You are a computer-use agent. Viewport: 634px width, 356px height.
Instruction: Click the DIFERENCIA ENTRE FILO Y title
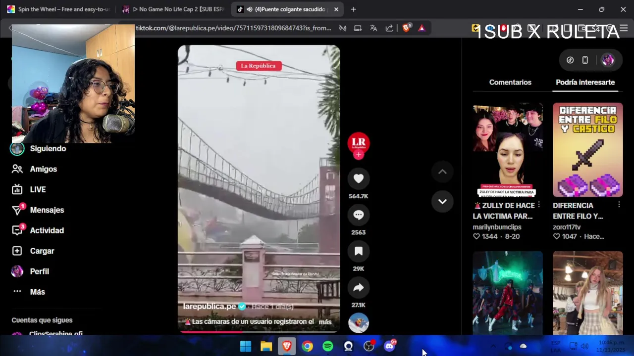(578, 211)
